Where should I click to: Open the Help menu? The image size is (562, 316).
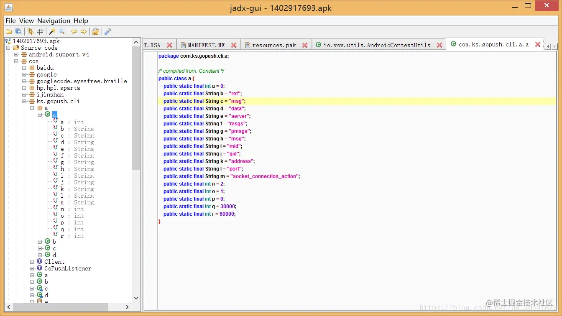81,20
